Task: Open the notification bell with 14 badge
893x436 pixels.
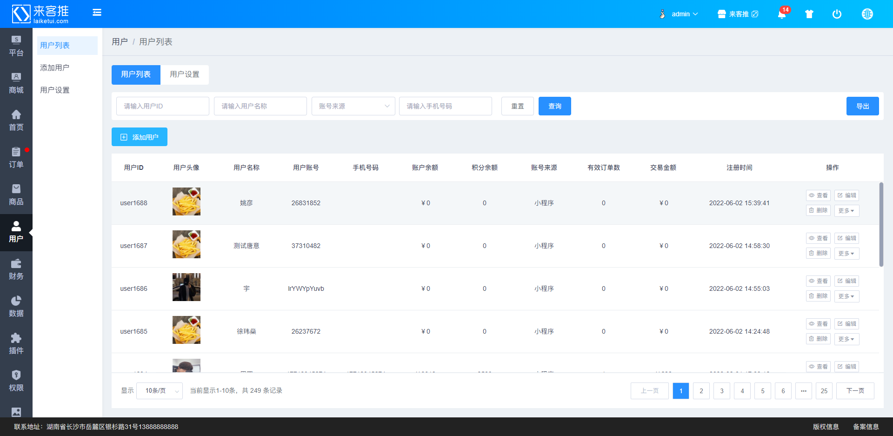Action: click(783, 13)
